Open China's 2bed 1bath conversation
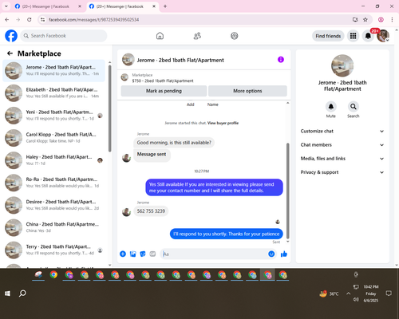 pyautogui.click(x=53, y=227)
